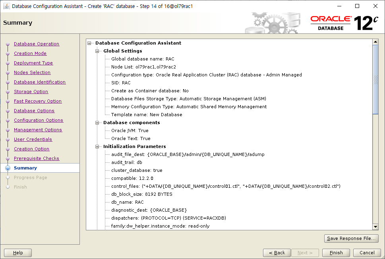Select 'Oracle Text: True' row

coord(131,138)
